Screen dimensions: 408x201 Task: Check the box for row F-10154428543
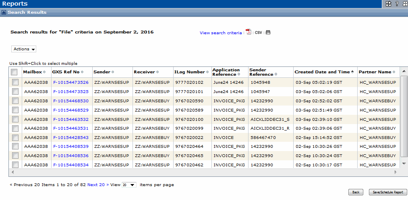15,137
